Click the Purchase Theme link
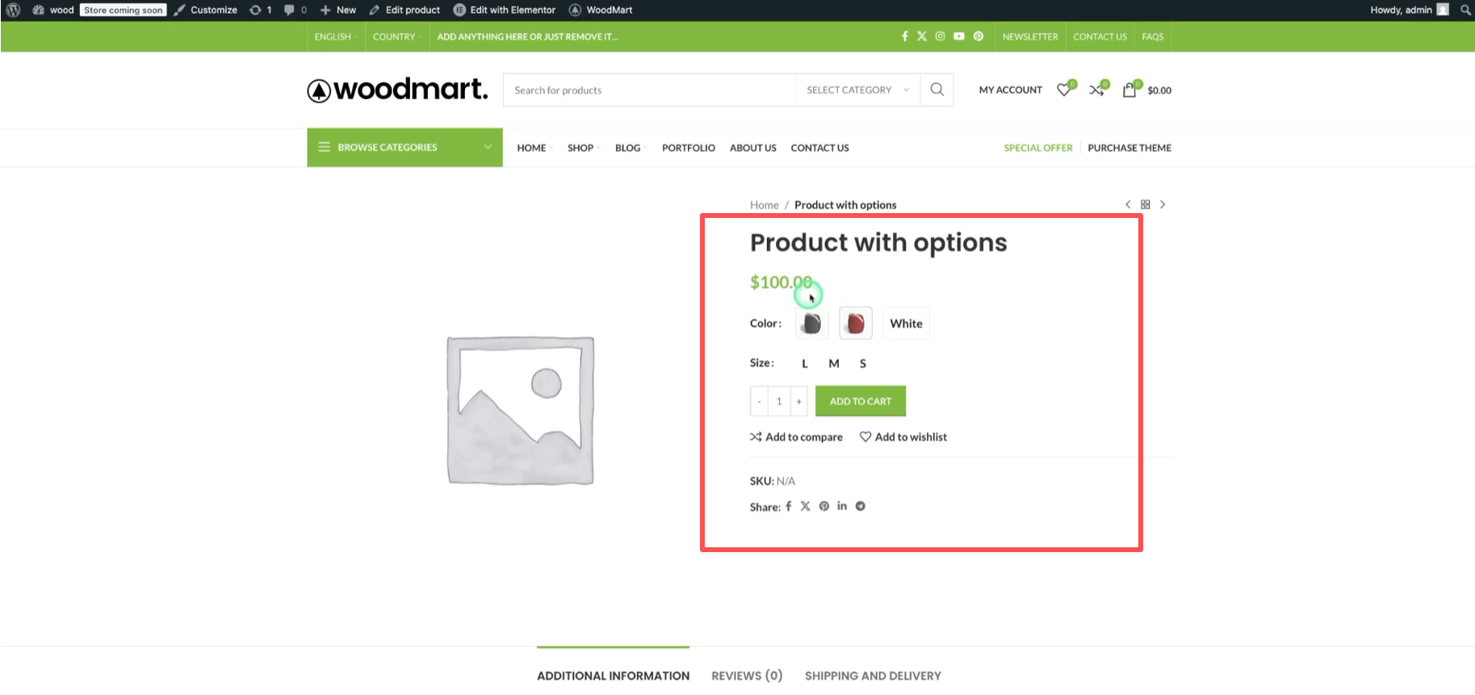 coord(1129,148)
